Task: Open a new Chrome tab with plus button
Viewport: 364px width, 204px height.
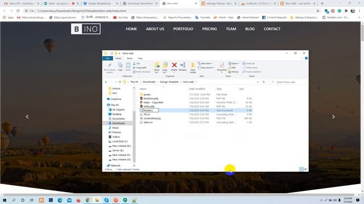Action: click(322, 3)
